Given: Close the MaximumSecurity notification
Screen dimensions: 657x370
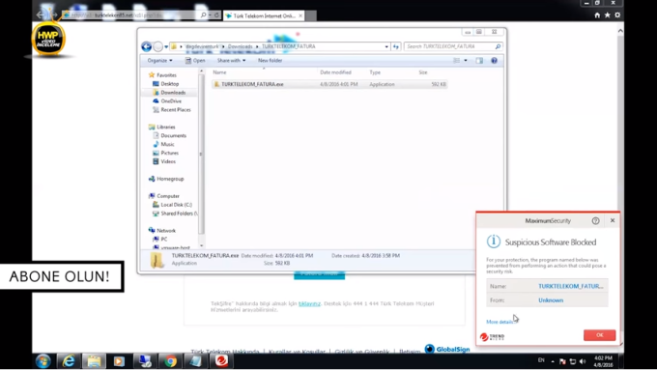Looking at the screenshot, I should coord(613,220).
